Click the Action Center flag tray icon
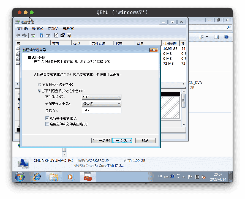The height and width of the screenshot is (199, 245). click(190, 177)
